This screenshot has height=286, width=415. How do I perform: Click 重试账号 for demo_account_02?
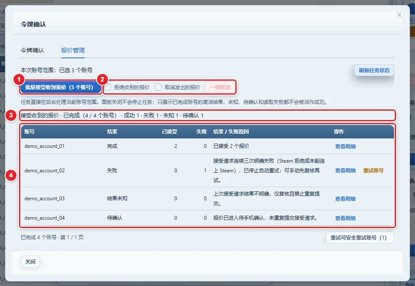pyautogui.click(x=373, y=171)
